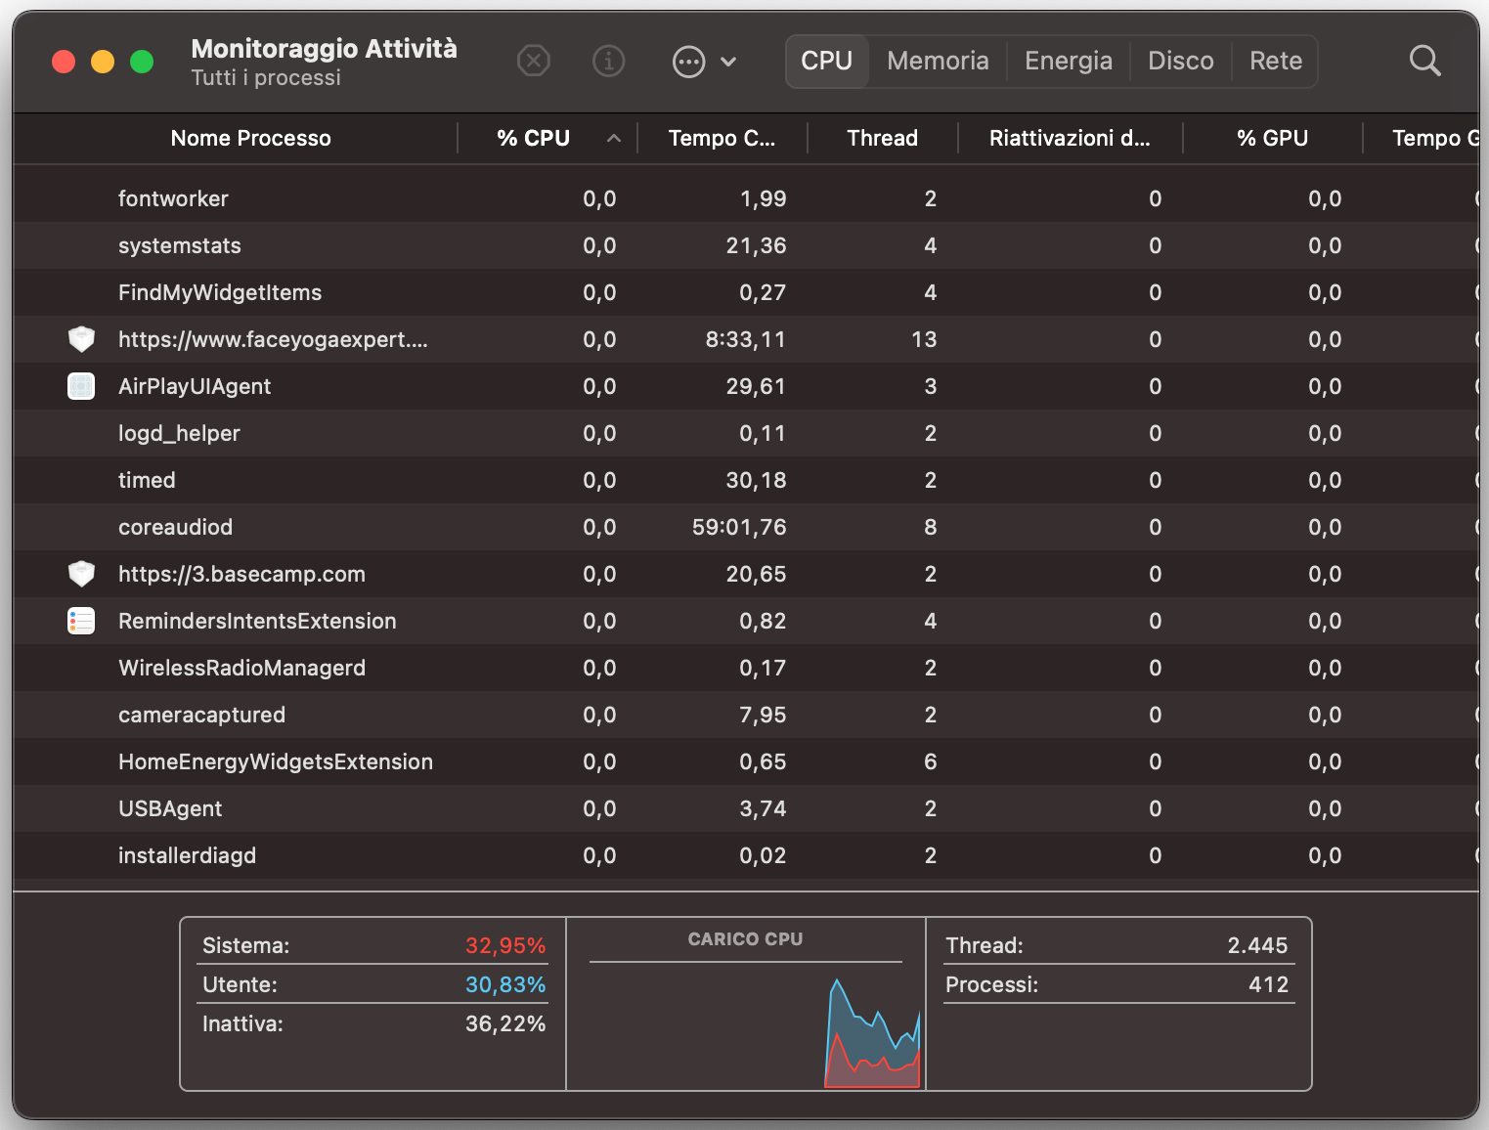The width and height of the screenshot is (1489, 1130).
Task: Open the Disco tab
Action: [1180, 62]
